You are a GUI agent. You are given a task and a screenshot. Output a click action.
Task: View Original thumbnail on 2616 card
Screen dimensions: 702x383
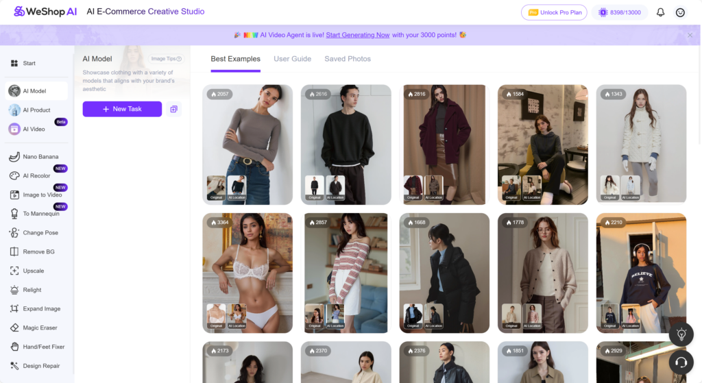click(315, 188)
